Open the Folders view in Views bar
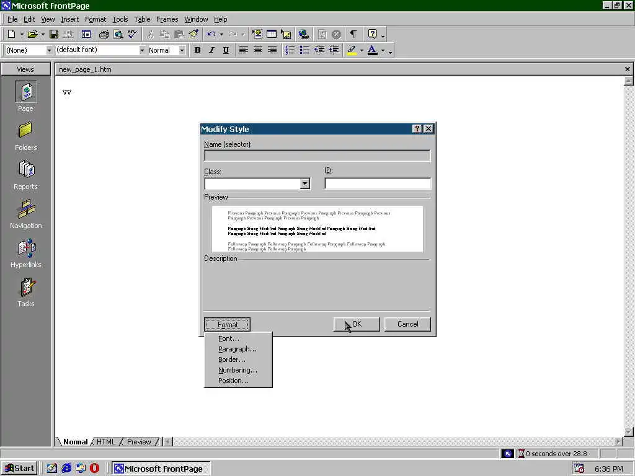Image resolution: width=635 pixels, height=476 pixels. 25,137
